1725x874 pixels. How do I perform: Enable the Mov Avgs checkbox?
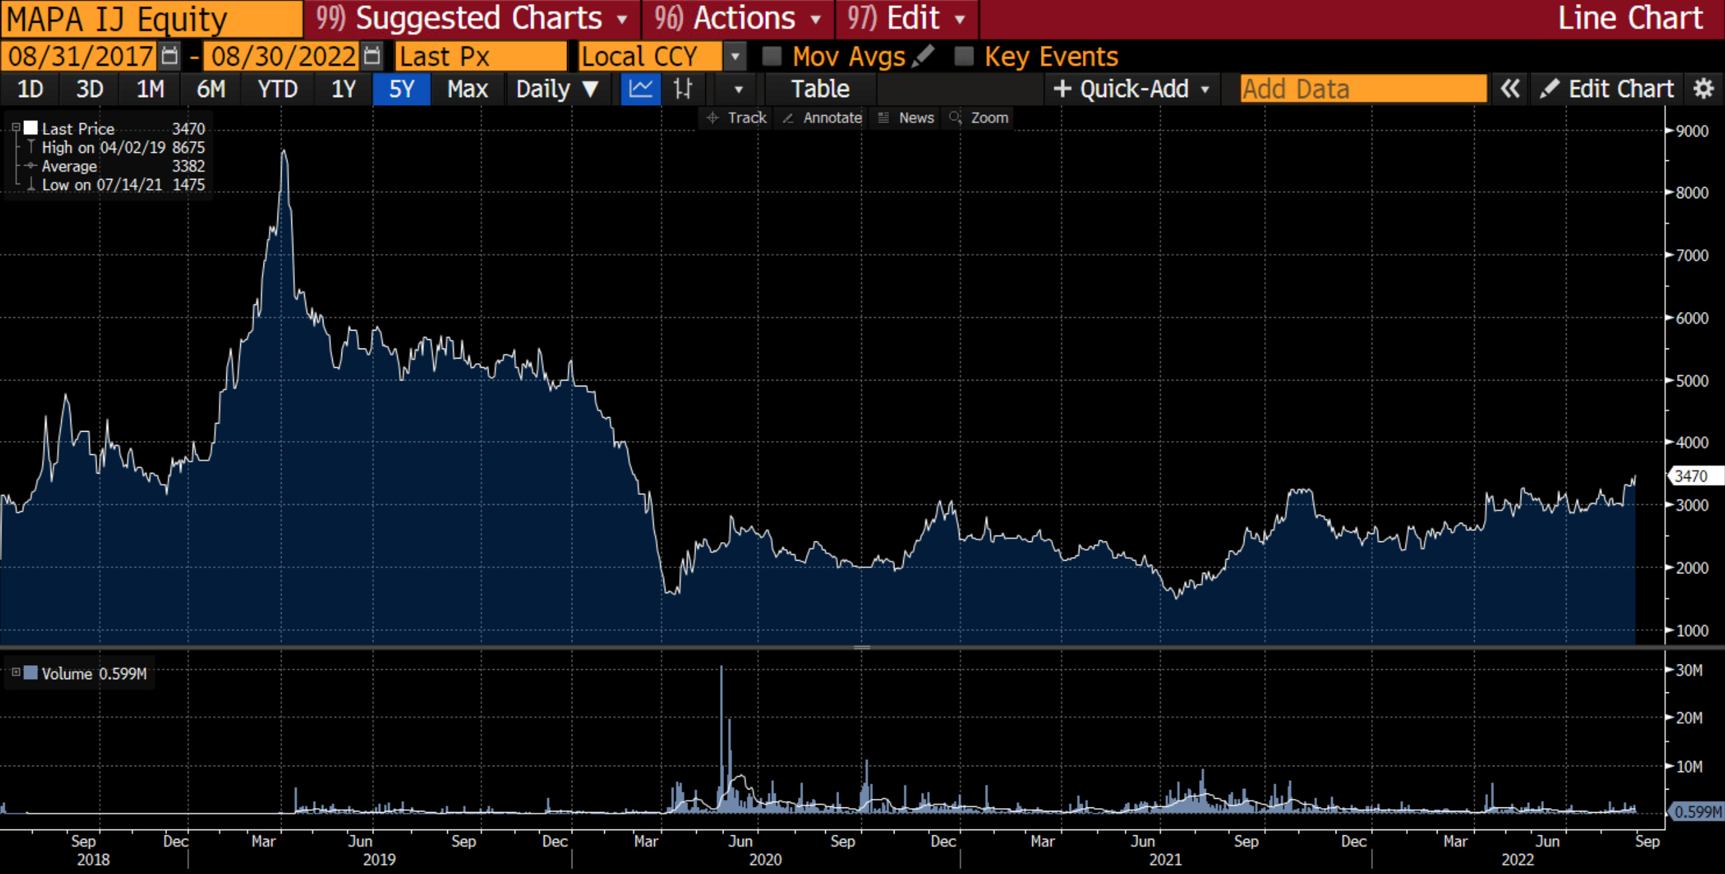(771, 57)
